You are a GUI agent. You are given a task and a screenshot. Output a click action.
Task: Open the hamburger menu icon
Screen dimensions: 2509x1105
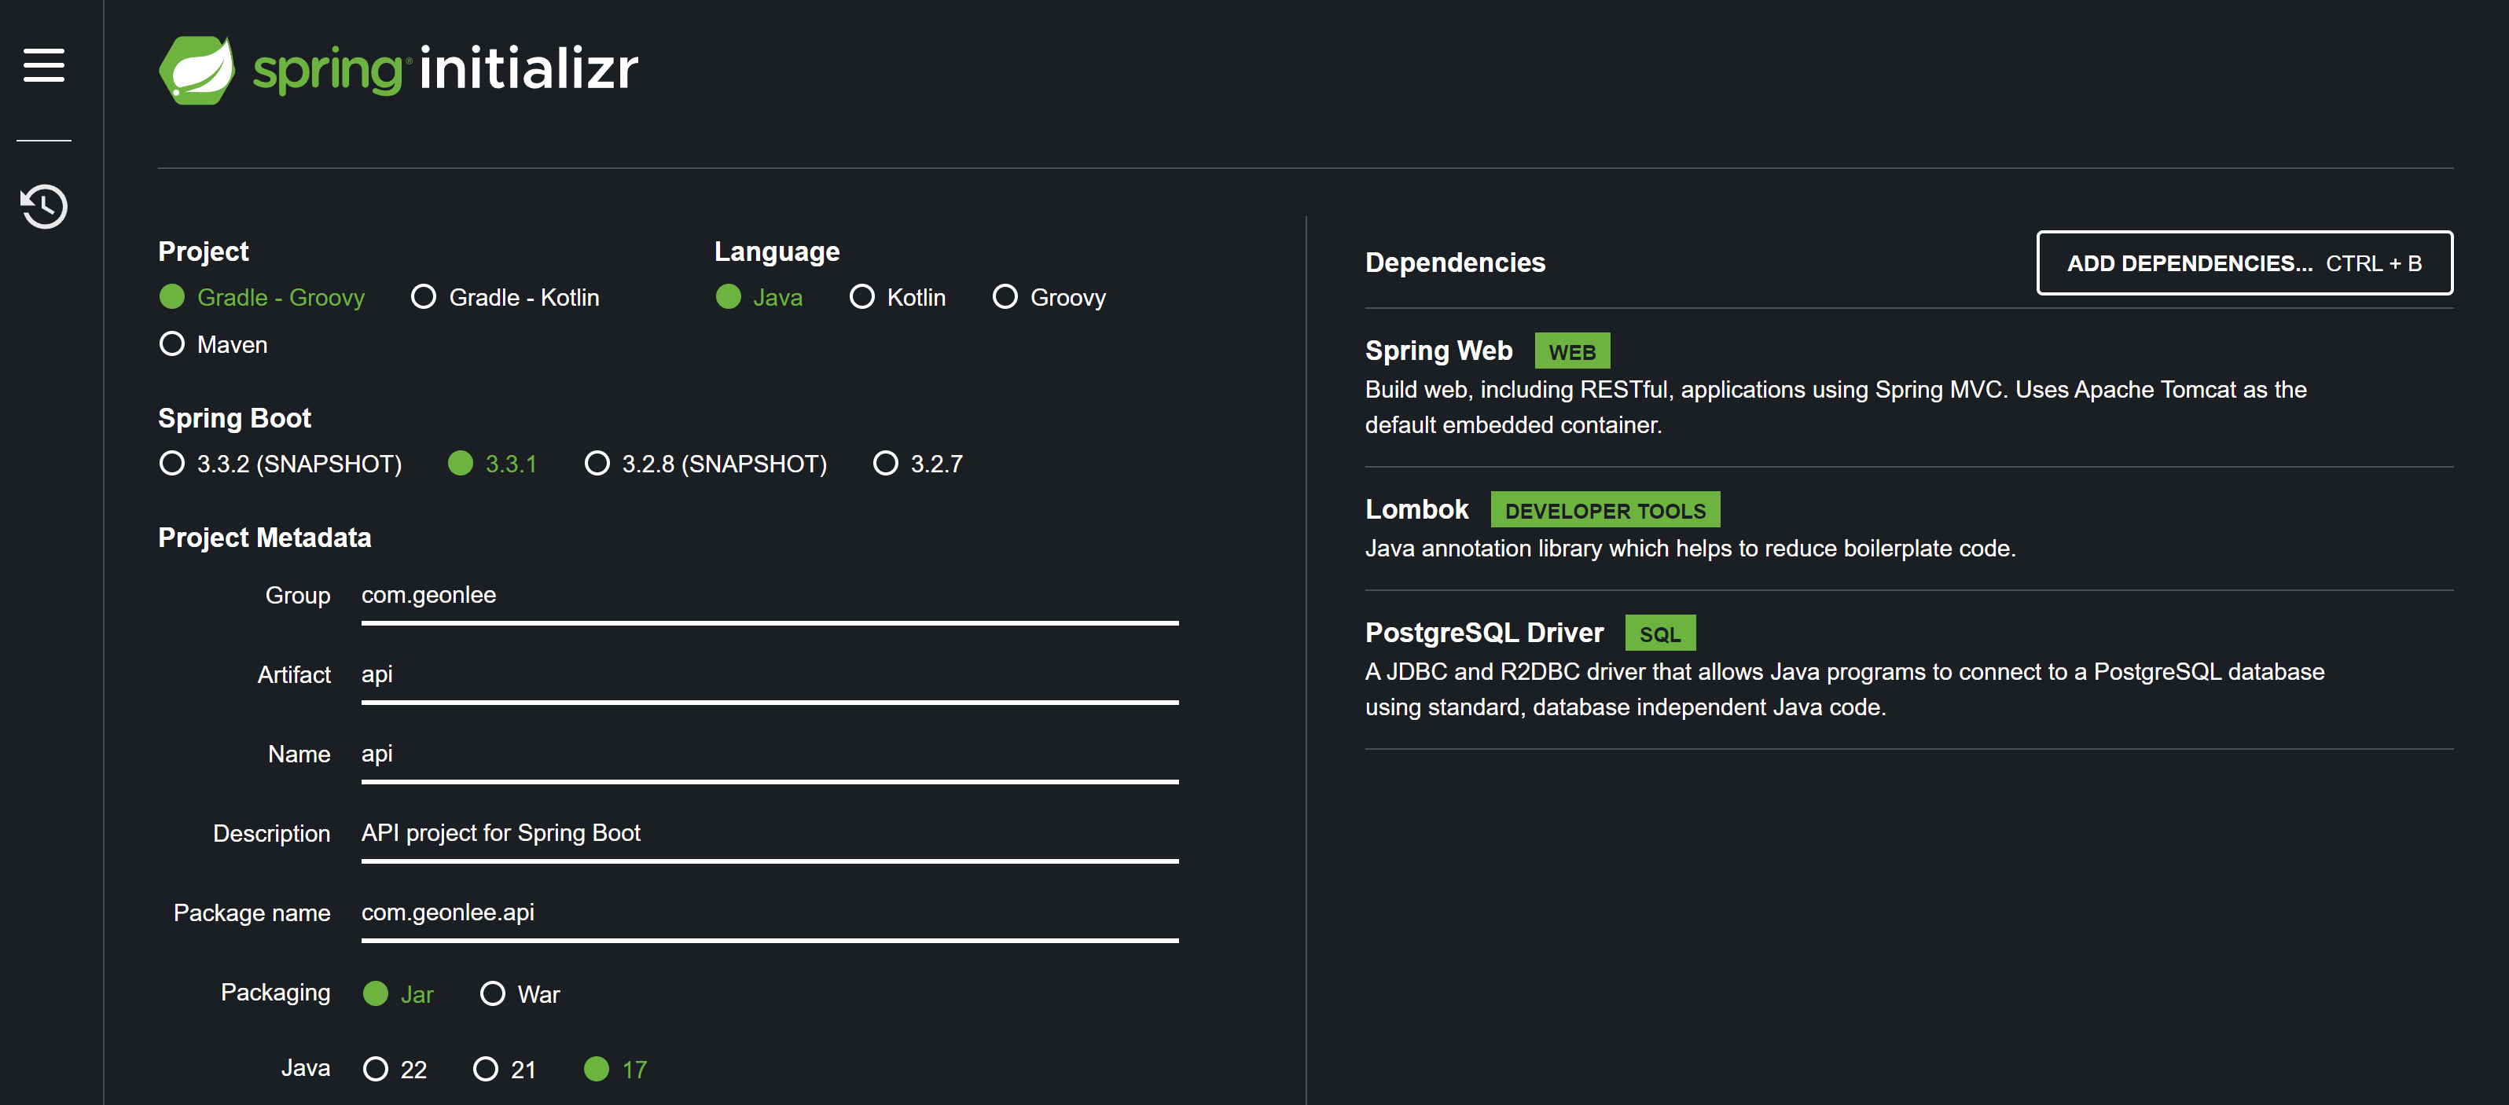tap(44, 65)
